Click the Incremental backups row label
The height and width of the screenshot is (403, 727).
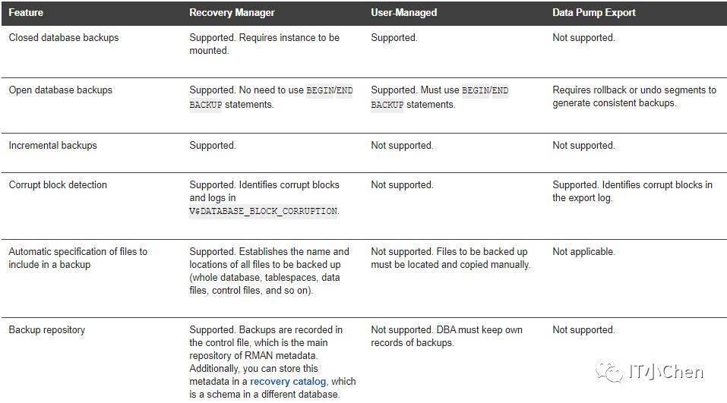53,145
